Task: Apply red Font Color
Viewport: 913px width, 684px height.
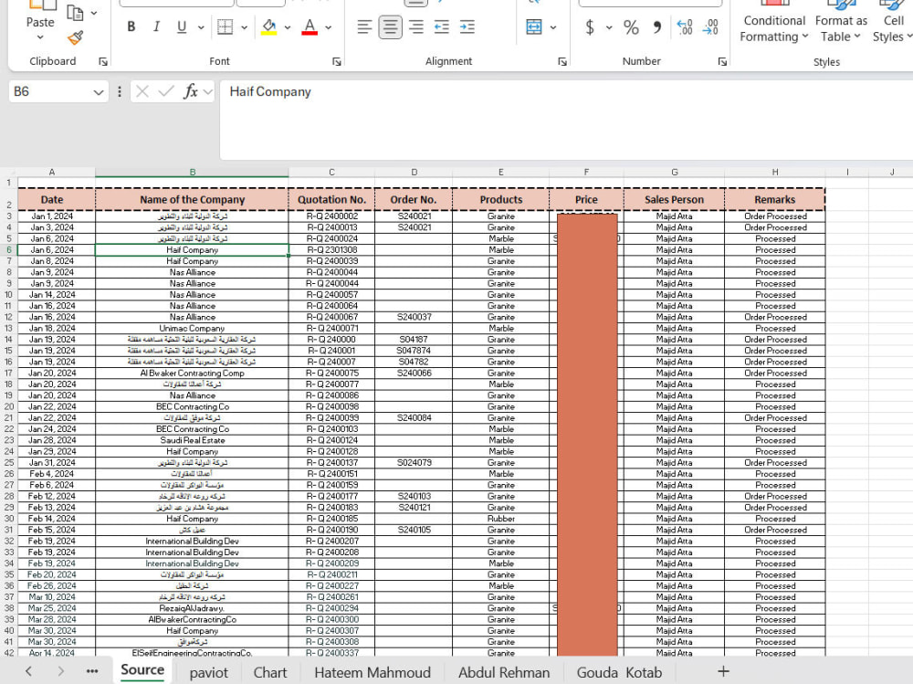Action: 310,26
